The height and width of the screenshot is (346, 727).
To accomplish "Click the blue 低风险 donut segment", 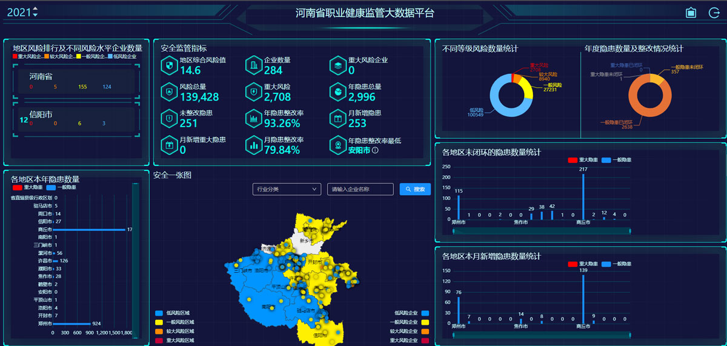I will tap(496, 104).
